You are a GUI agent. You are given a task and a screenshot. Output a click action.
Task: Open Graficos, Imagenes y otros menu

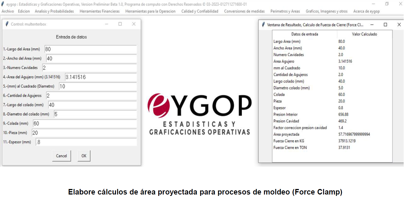point(326,11)
